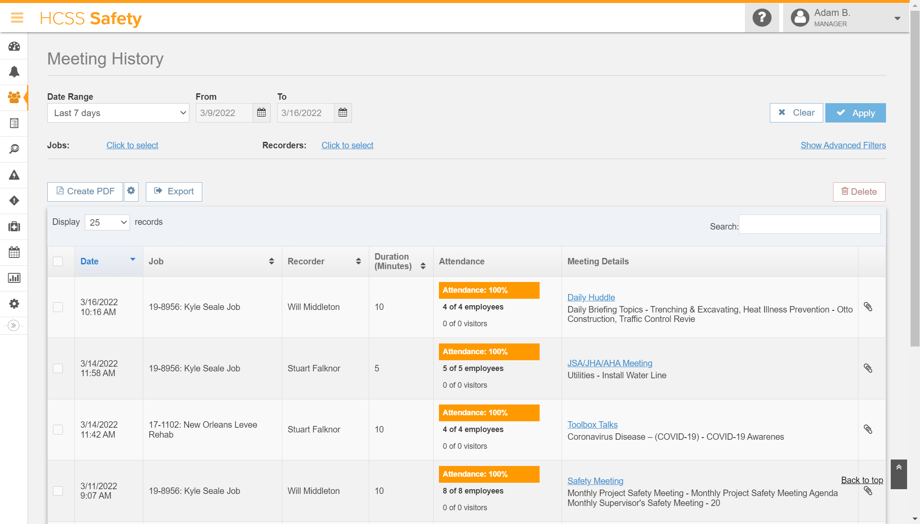The height and width of the screenshot is (524, 920).
Task: Change the Display records count dropdown
Action: pyautogui.click(x=107, y=222)
